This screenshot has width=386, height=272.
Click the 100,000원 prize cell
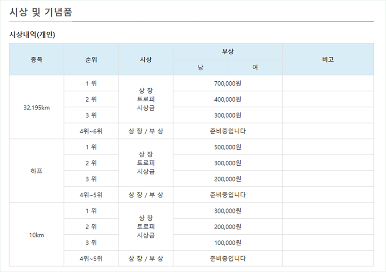click(x=228, y=242)
